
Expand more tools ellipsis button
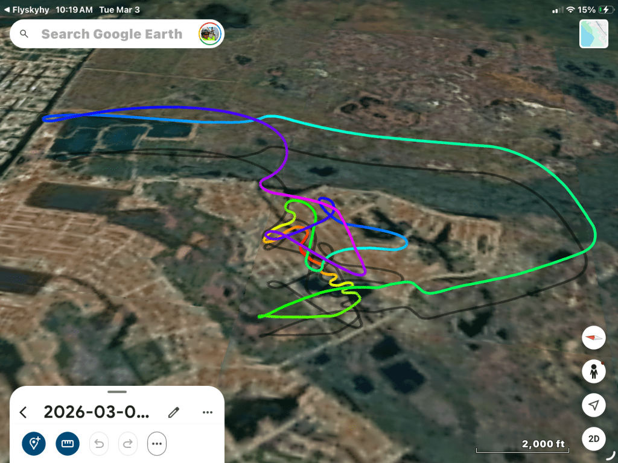point(157,444)
